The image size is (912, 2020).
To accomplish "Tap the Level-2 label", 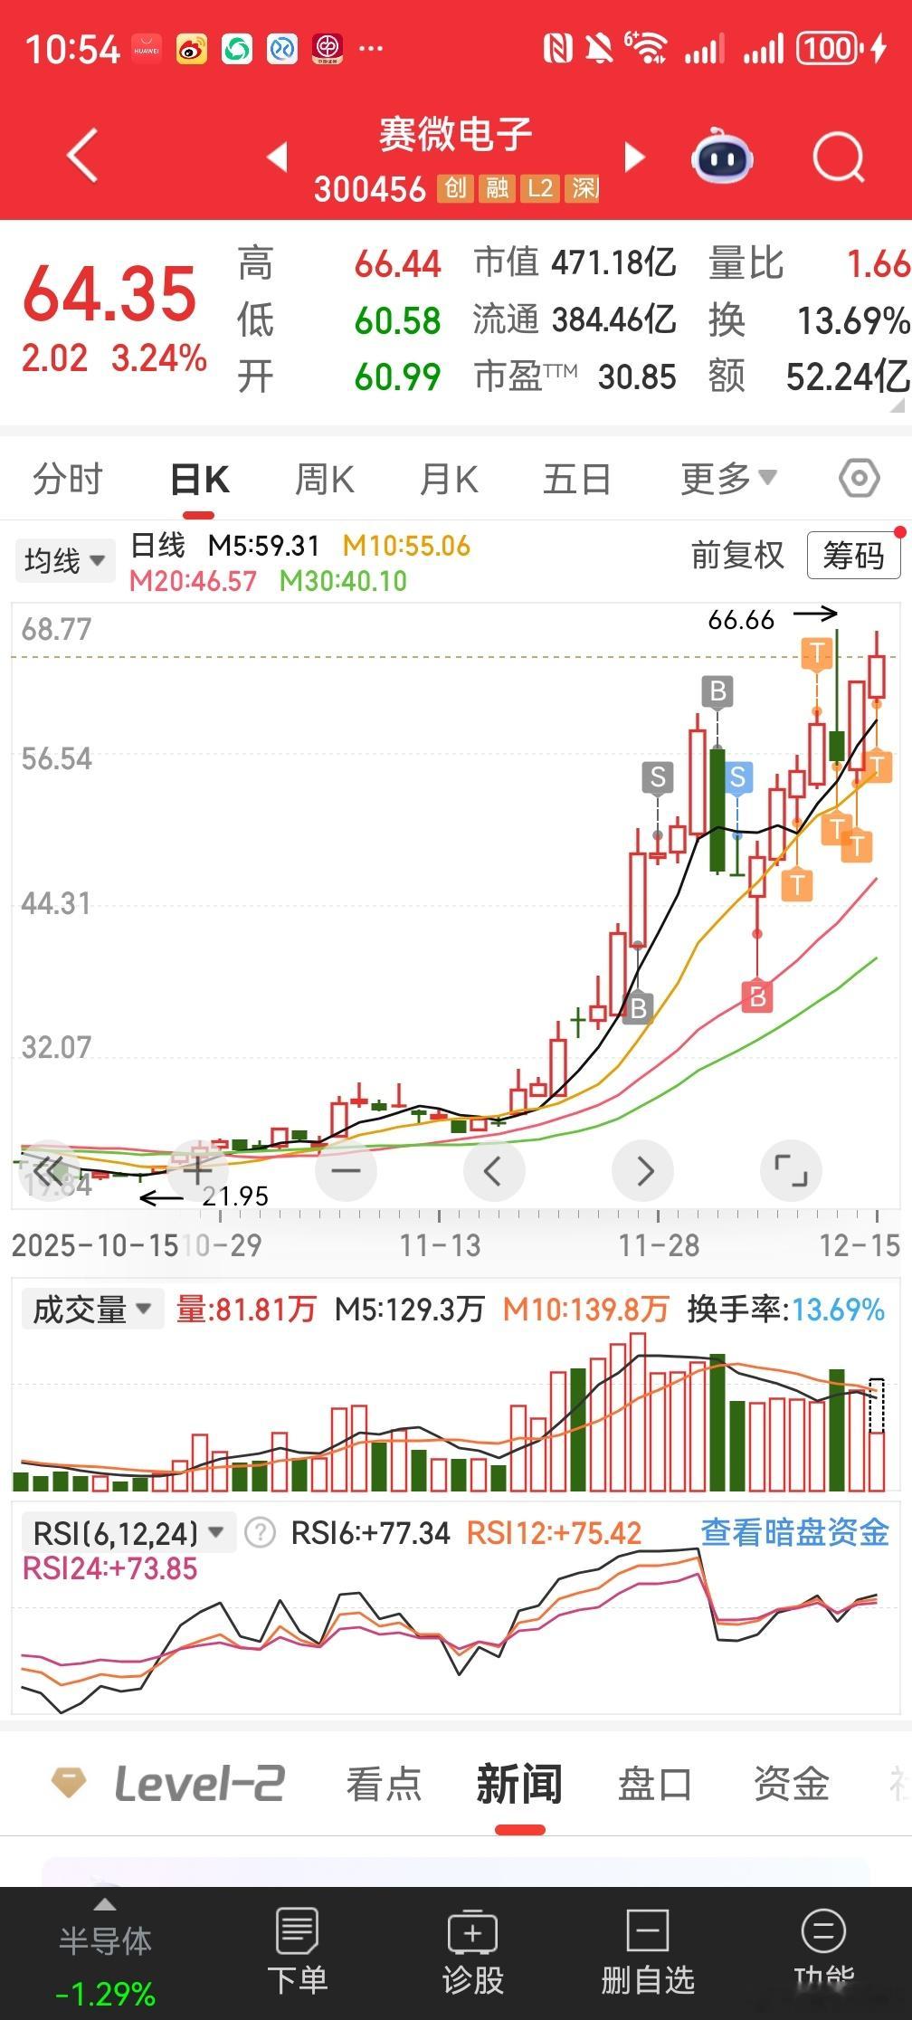I will (x=200, y=1784).
